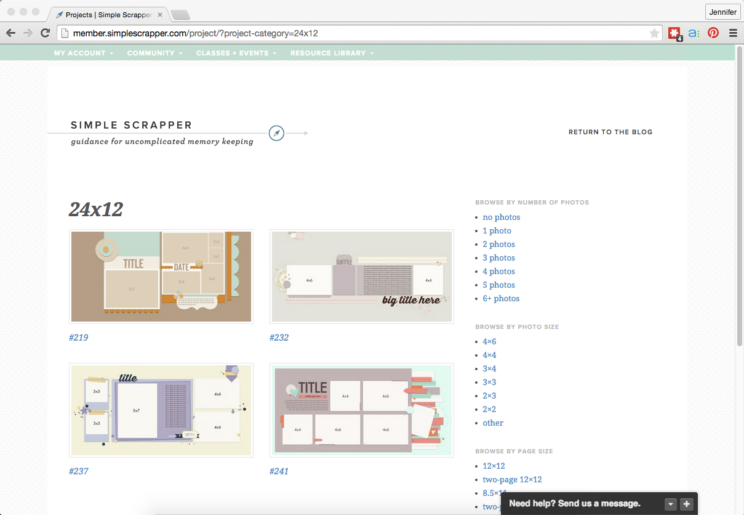Expand the help chat plus icon
Screen dimensions: 744x515
687,504
